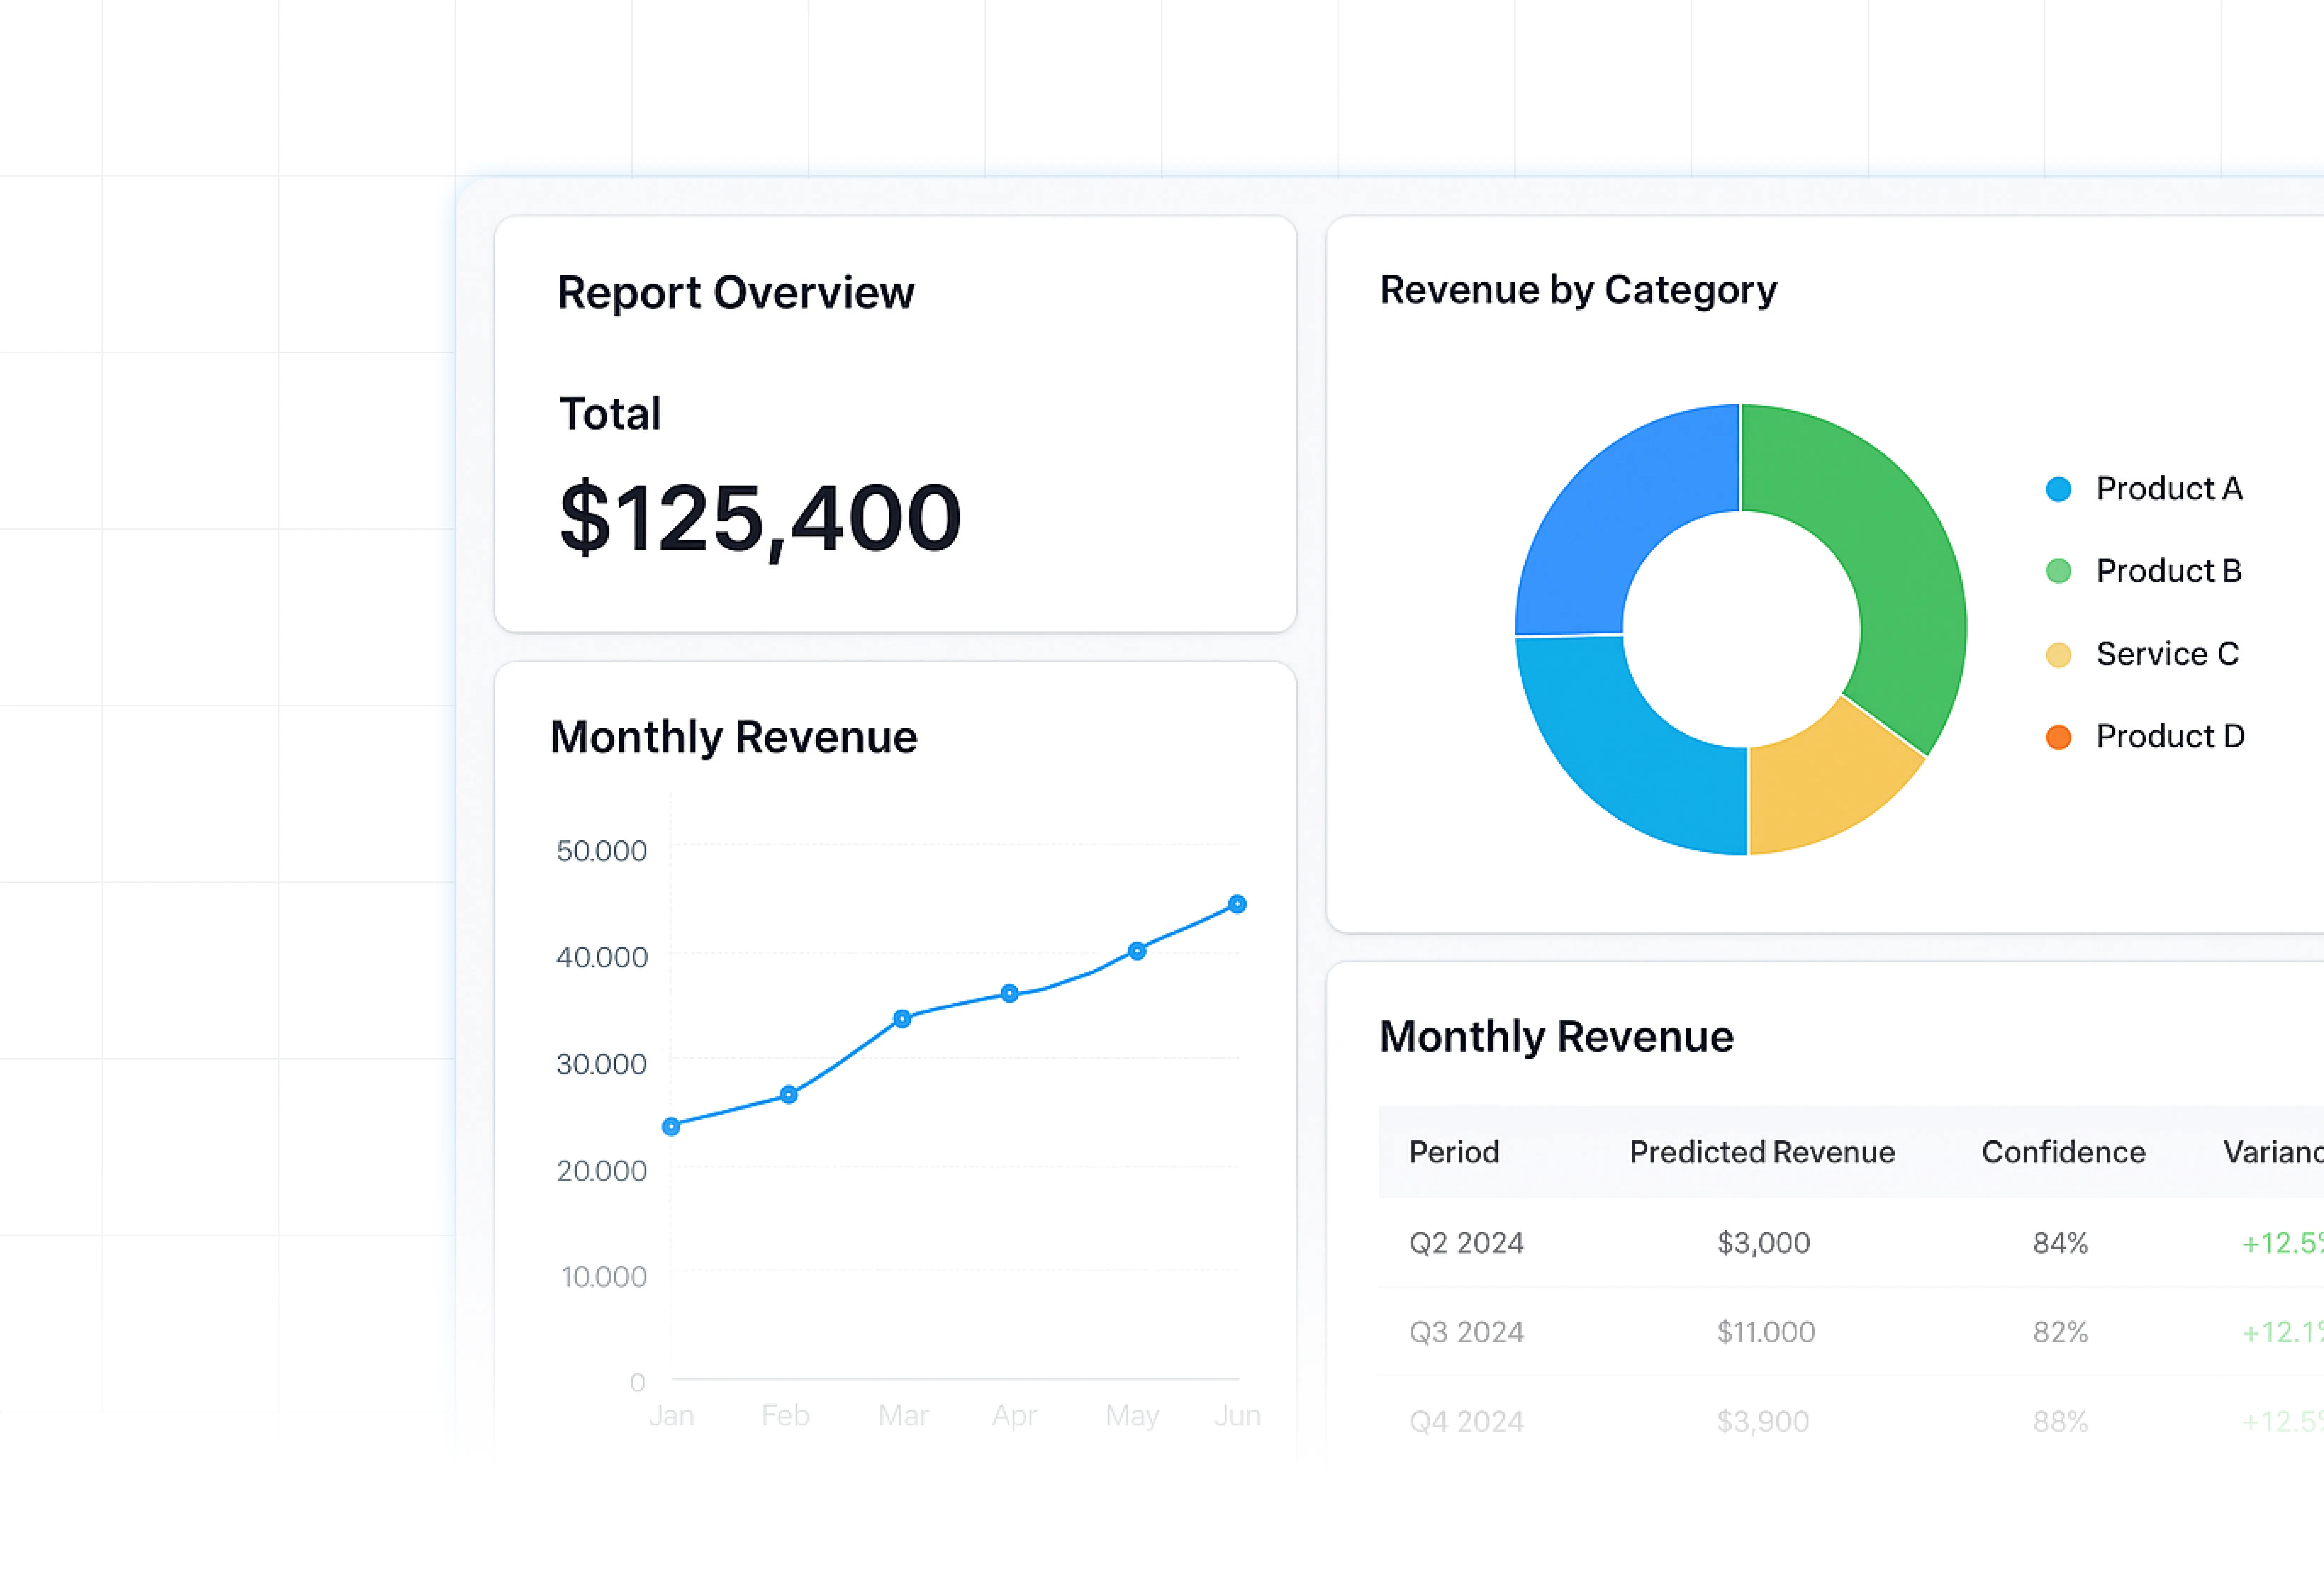The height and width of the screenshot is (1587, 2324).
Task: Click the Mar data point on line chart
Action: pos(902,1019)
